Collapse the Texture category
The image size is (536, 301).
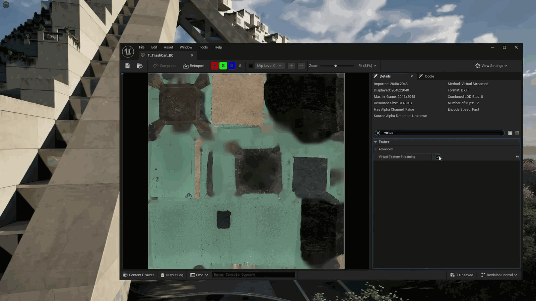376,142
